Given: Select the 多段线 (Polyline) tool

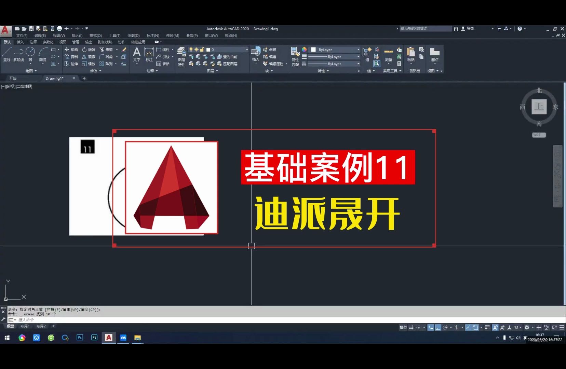Looking at the screenshot, I should 18,54.
